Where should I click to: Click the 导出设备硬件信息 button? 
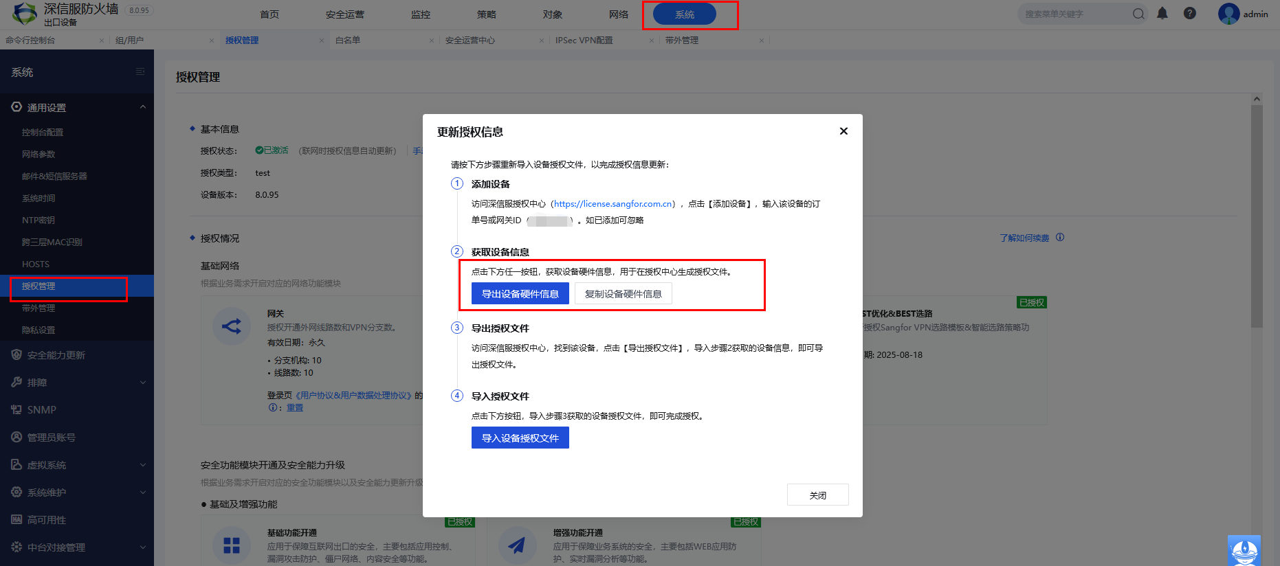[520, 294]
